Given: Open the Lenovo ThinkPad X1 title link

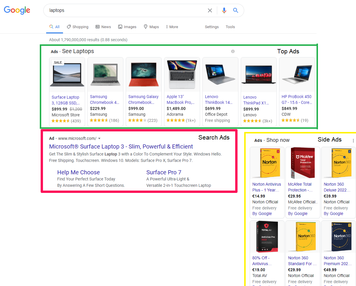Looking at the screenshot, I should click(256, 100).
